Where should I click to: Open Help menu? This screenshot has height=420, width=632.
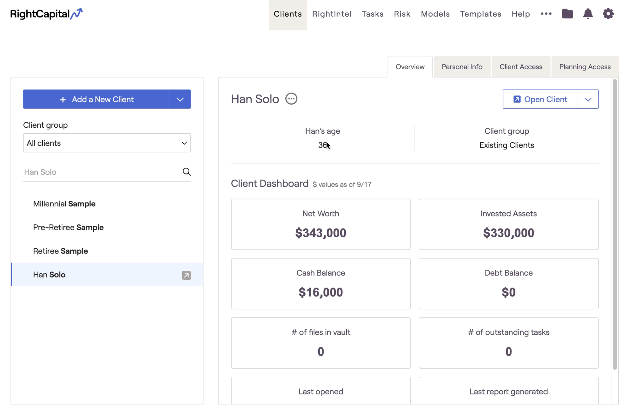click(521, 14)
